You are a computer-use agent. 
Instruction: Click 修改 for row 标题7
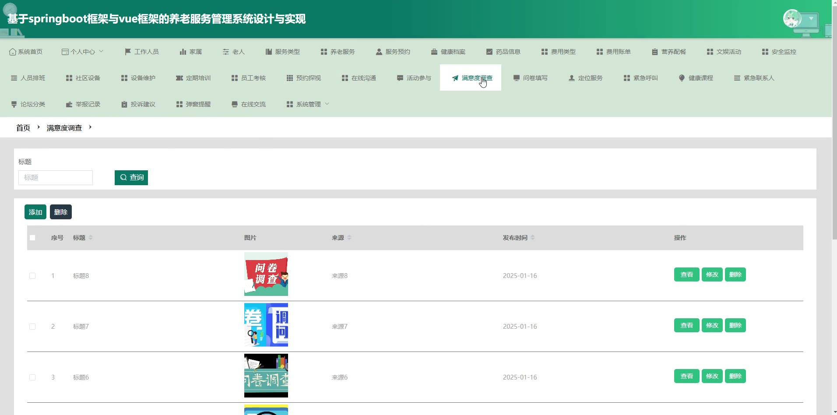[712, 326]
